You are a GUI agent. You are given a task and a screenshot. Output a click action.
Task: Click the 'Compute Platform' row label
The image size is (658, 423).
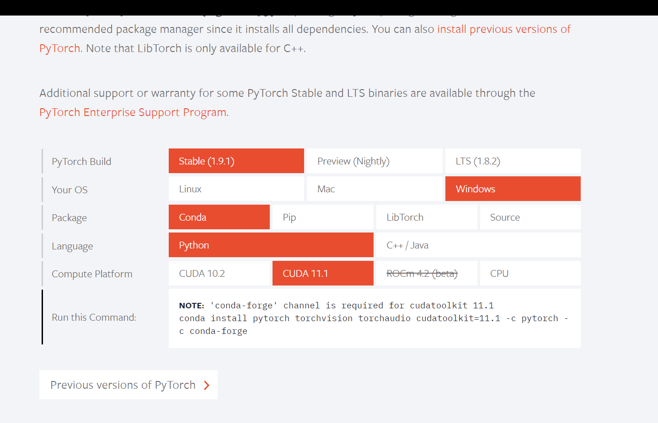92,274
